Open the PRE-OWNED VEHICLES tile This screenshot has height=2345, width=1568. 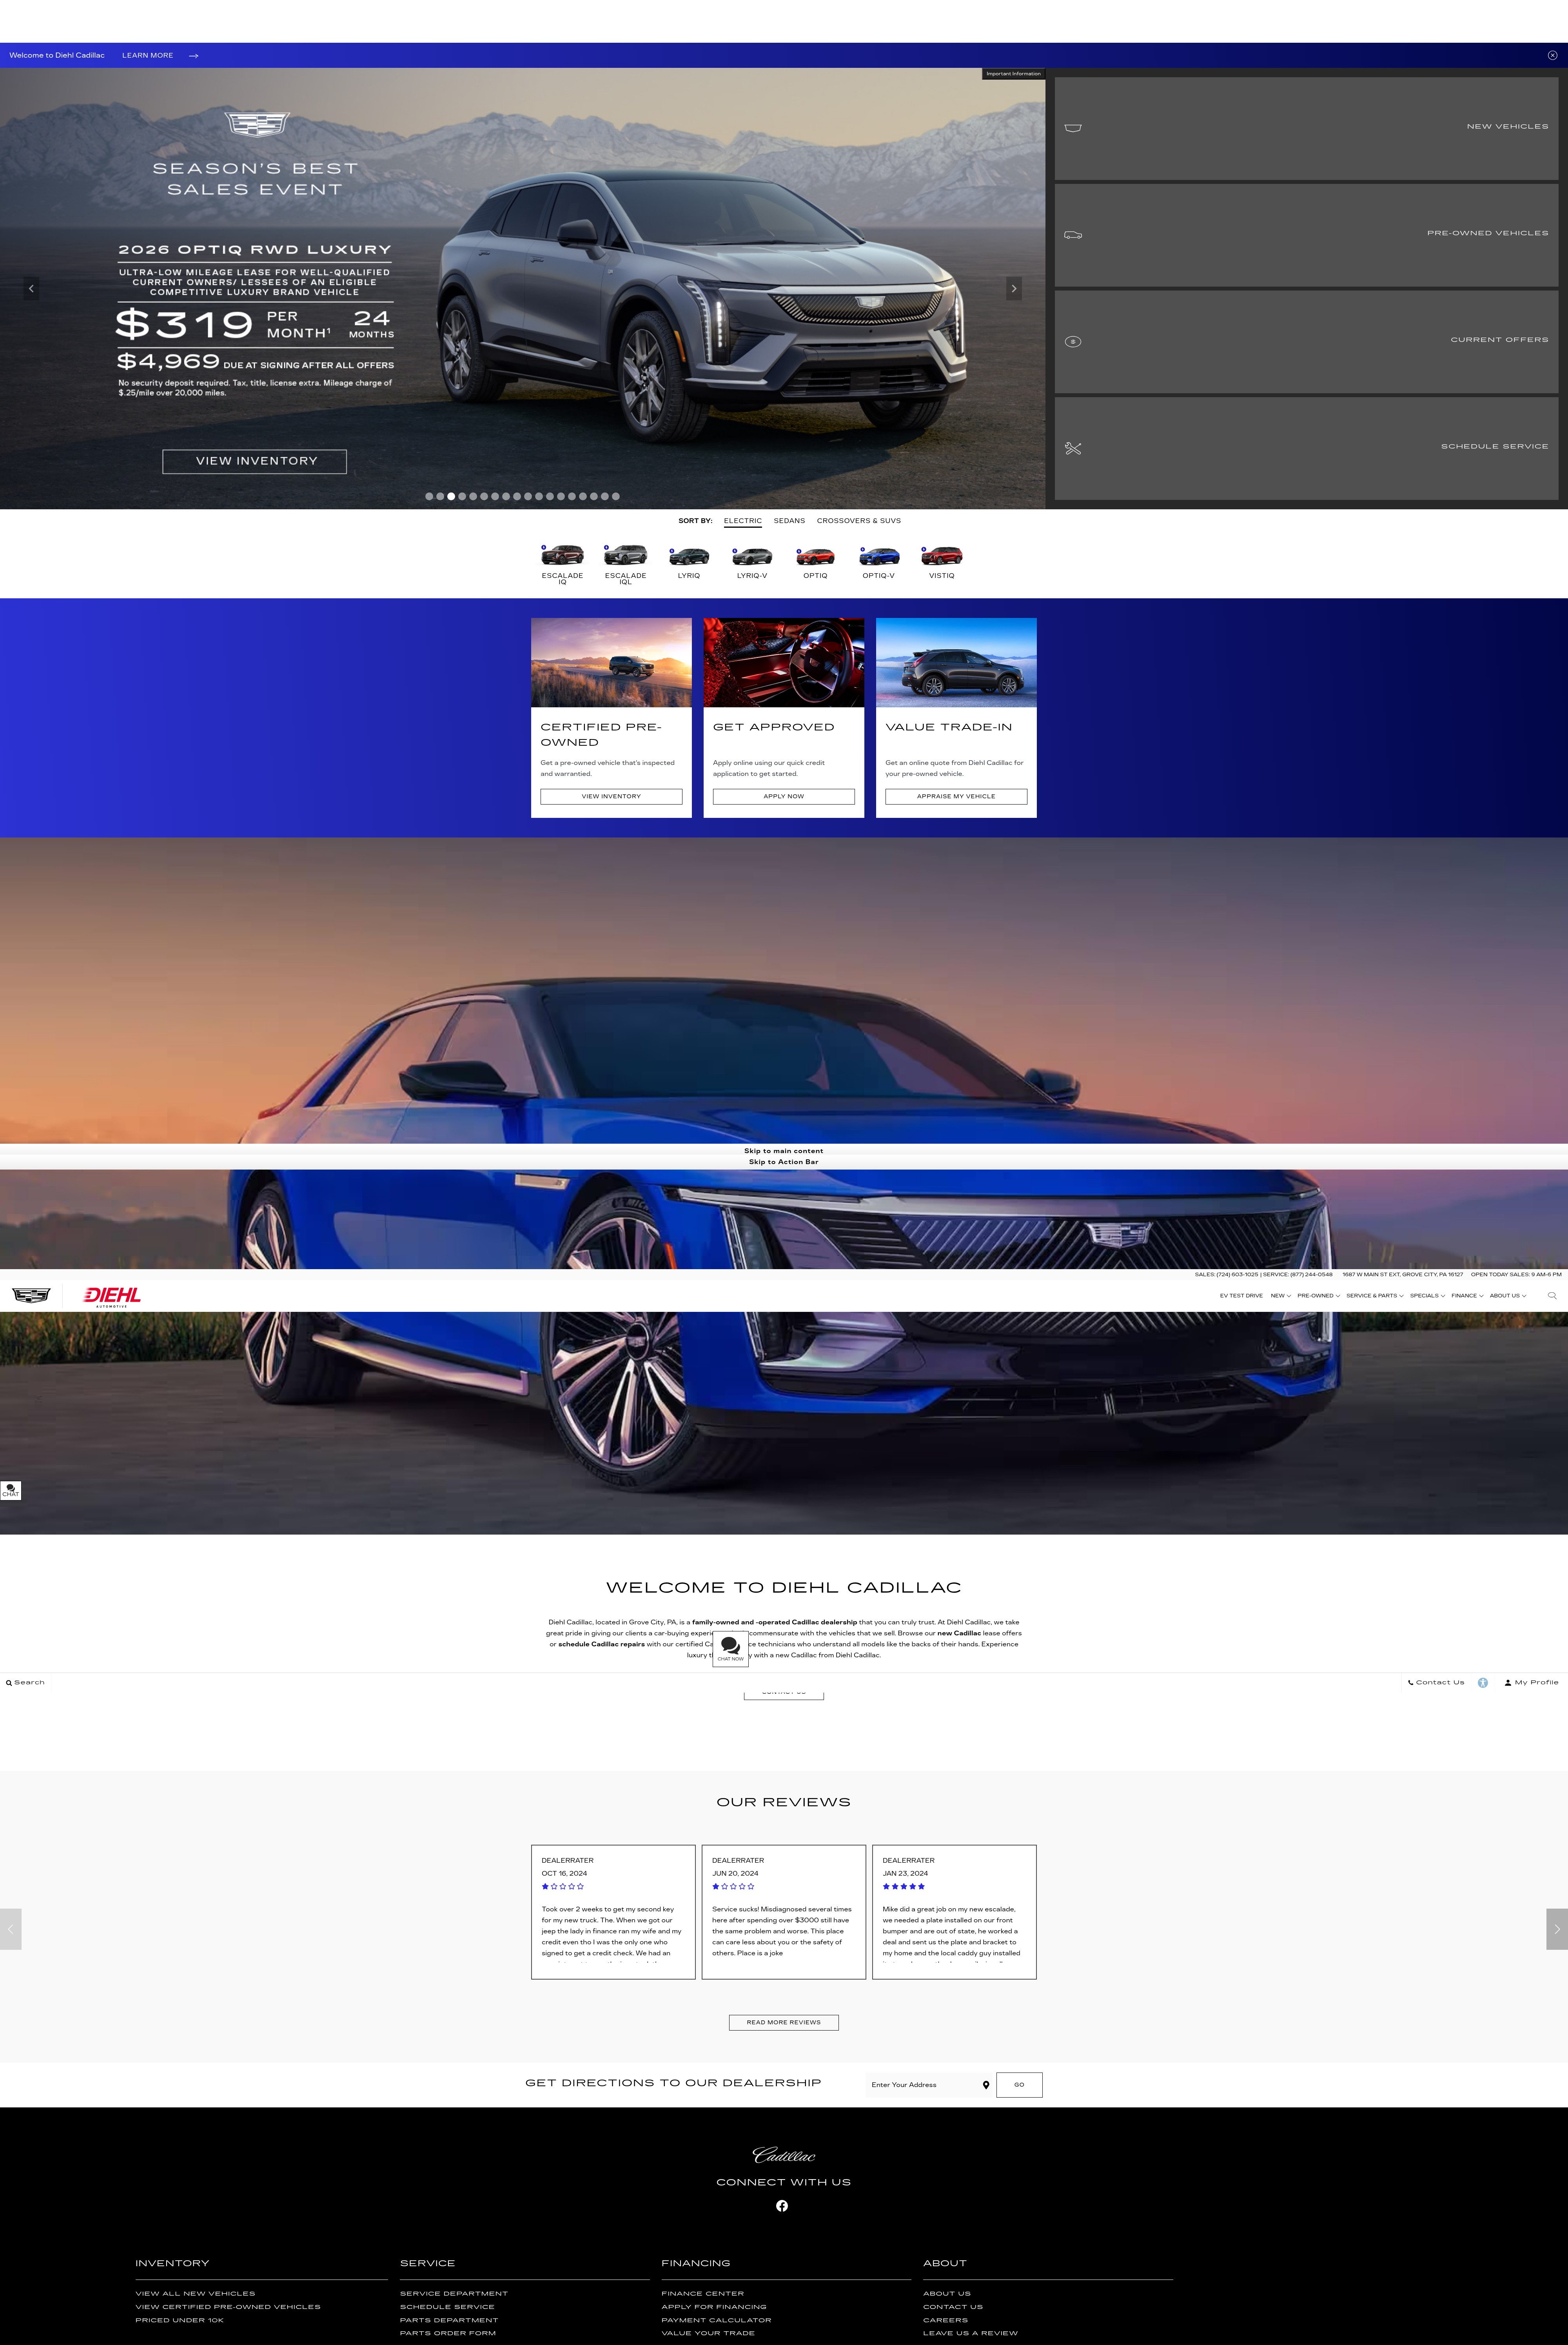click(x=1306, y=235)
